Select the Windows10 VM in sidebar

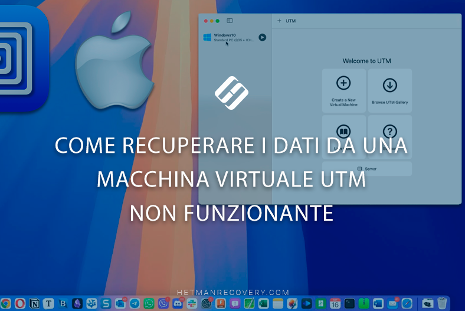click(x=234, y=37)
